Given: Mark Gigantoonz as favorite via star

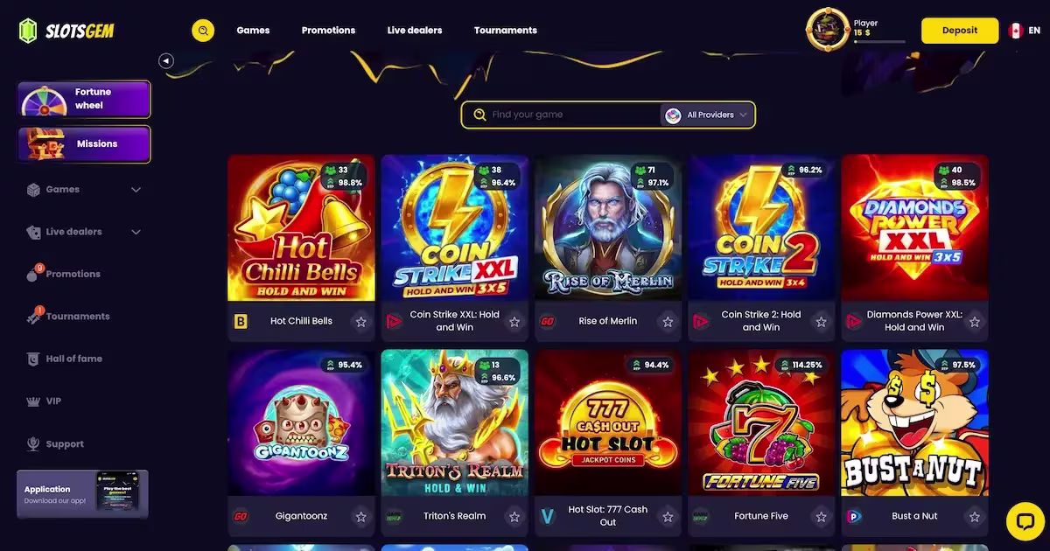Looking at the screenshot, I should 360,517.
